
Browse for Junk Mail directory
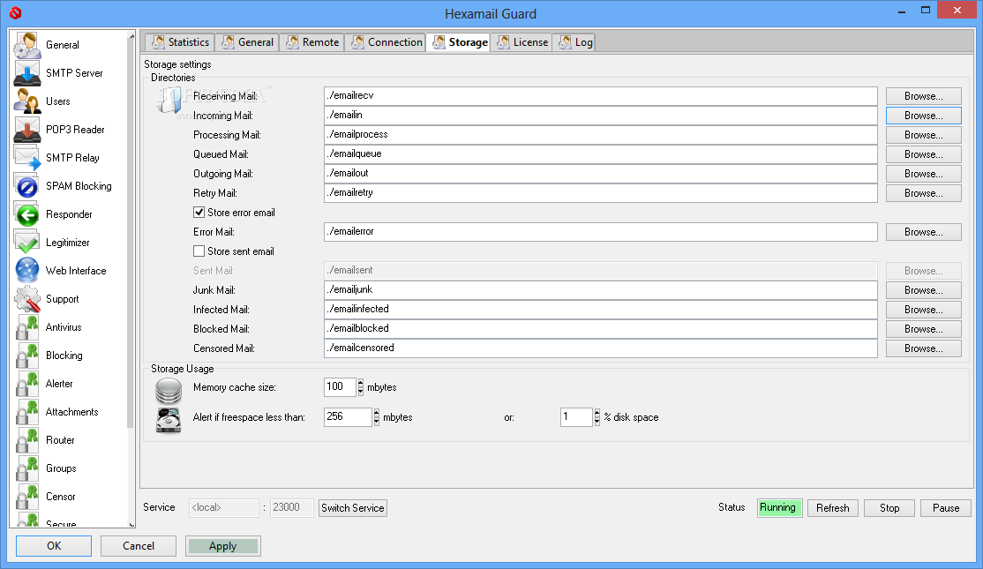click(x=924, y=290)
